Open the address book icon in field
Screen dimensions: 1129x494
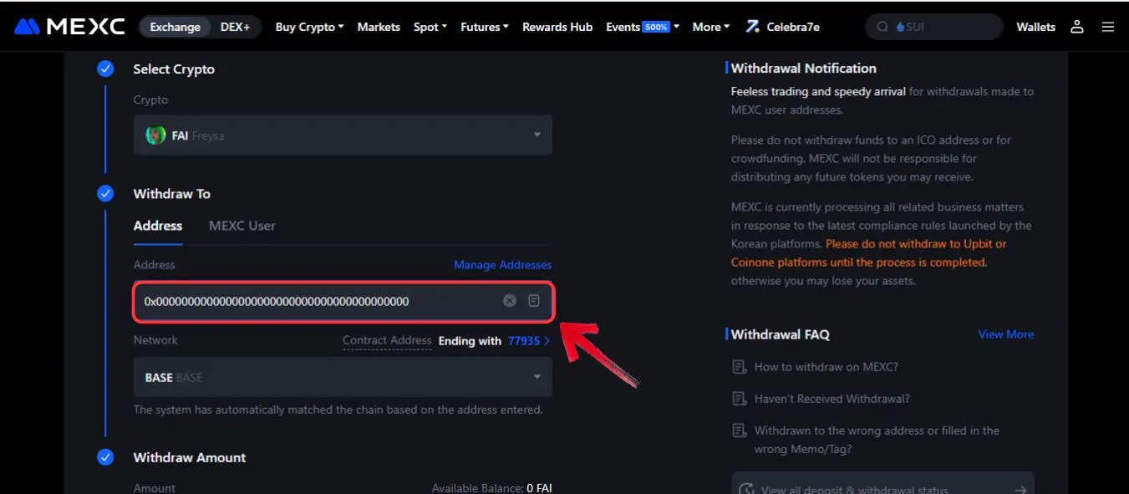point(534,301)
